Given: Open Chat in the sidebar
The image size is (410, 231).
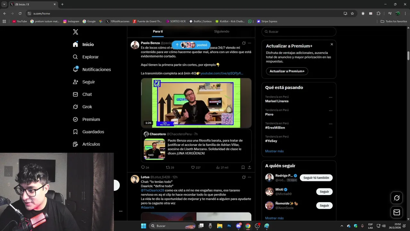Looking at the screenshot, I should [82, 94].
